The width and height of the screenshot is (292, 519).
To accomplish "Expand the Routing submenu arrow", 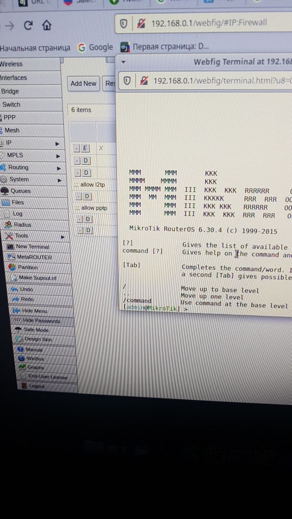I will tap(59, 168).
